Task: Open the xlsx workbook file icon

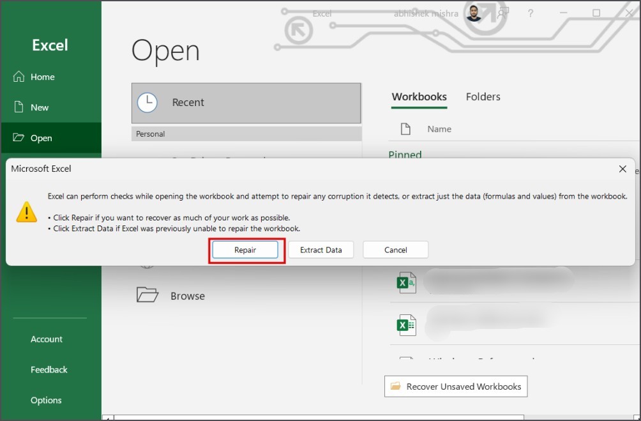Action: 406,325
